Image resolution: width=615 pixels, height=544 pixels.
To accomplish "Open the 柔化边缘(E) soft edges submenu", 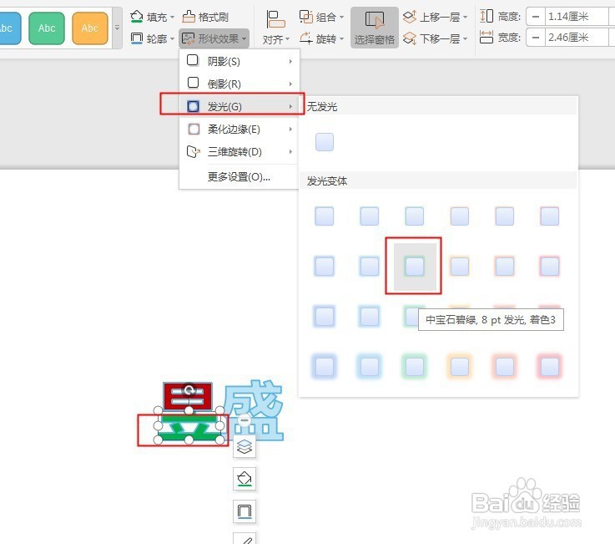I will pos(239,130).
